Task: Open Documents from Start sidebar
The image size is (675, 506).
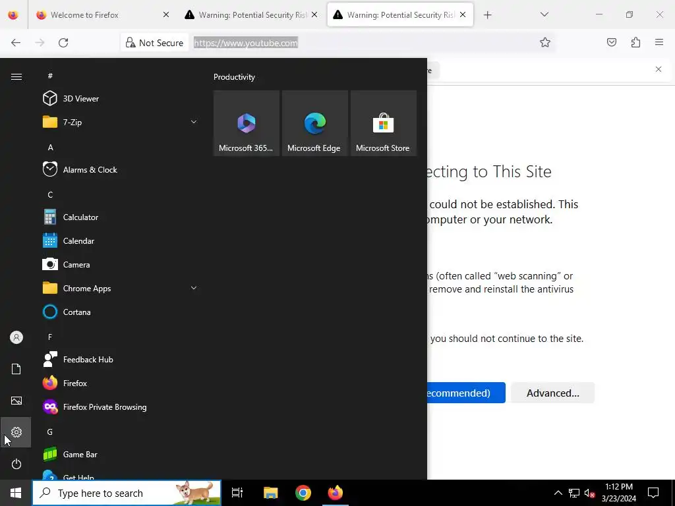Action: 16,369
